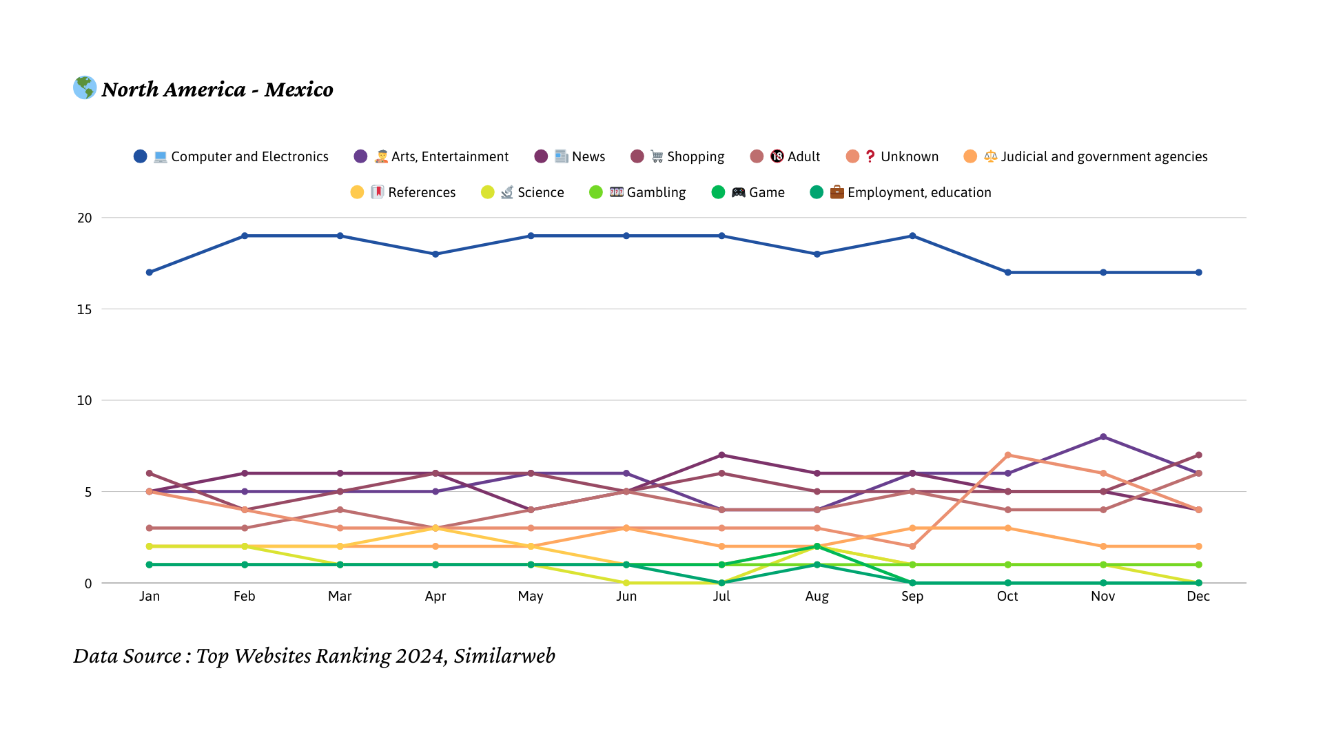Screen dimensions: 1323x744
Task: Click the laptop icon for Computer and Electronics
Action: coord(161,157)
